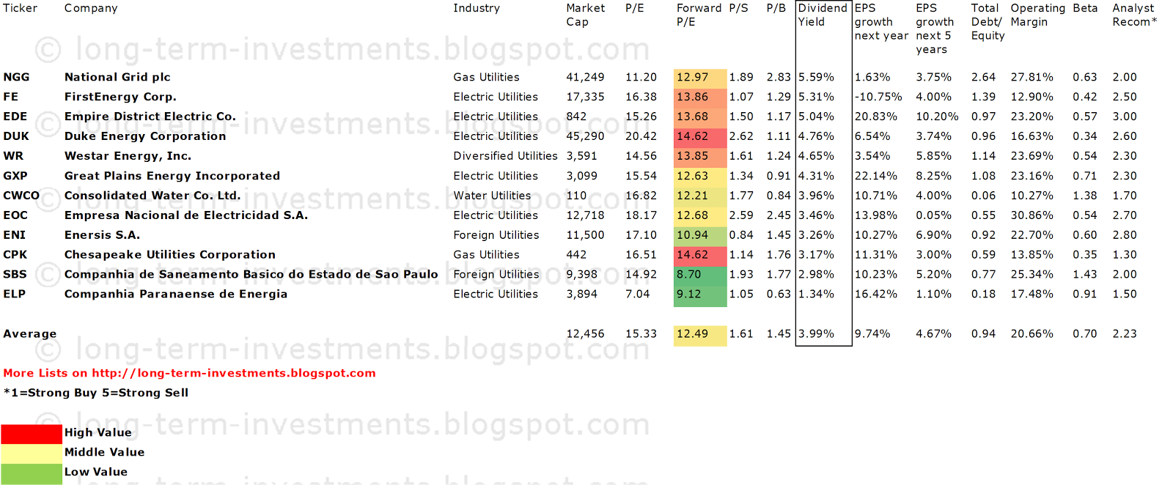
Task: Click the average dividend yield 3.99%
Action: (816, 333)
